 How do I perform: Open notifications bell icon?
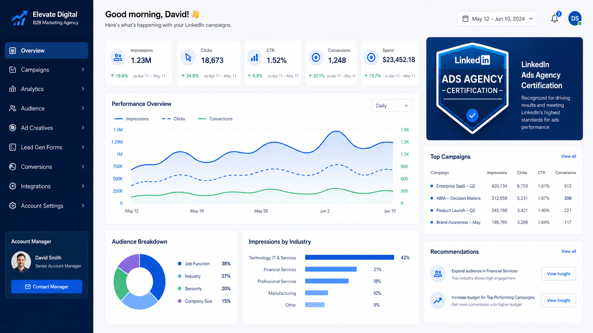point(555,18)
